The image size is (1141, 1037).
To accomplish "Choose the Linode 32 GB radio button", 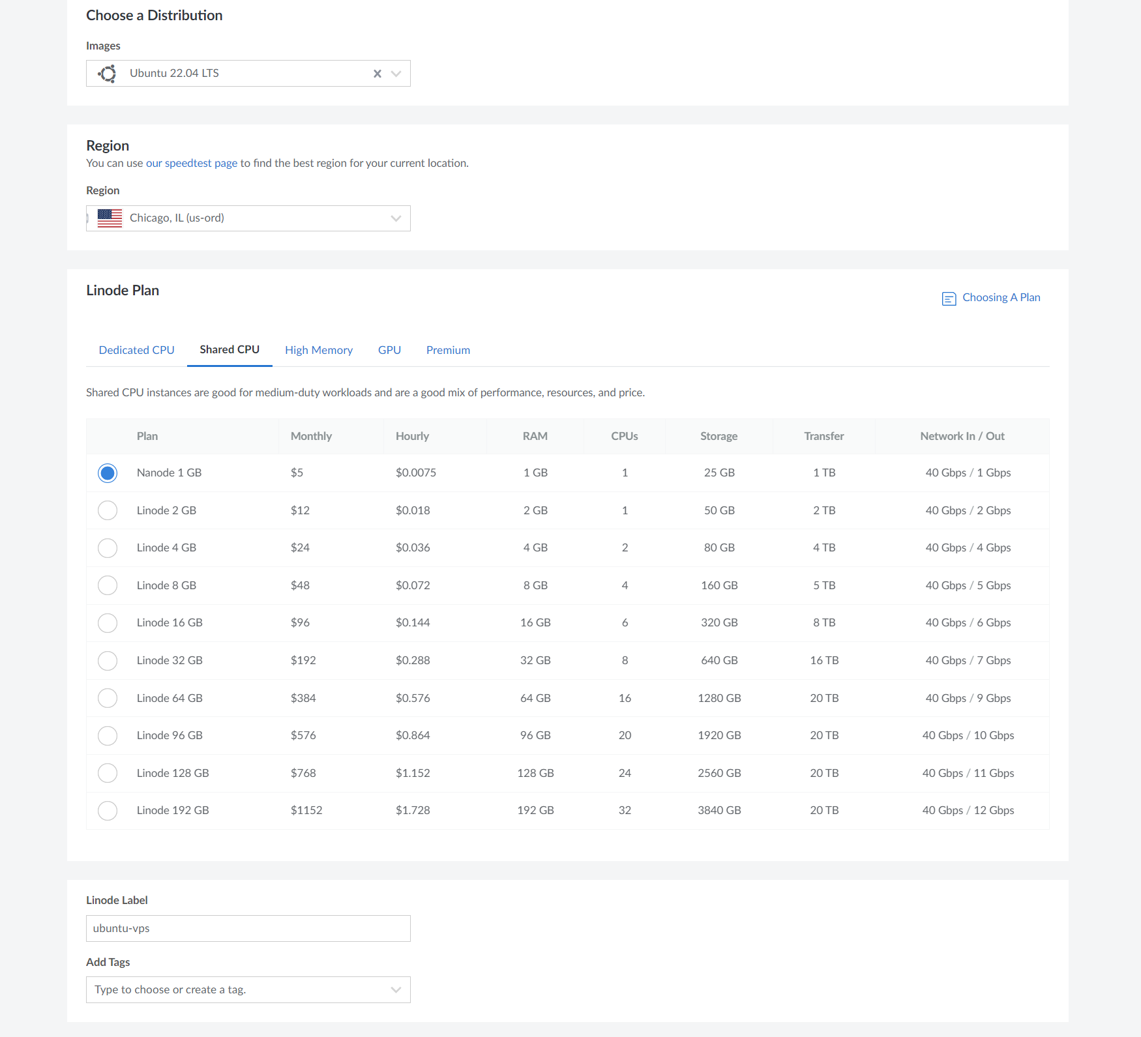I will 108,660.
